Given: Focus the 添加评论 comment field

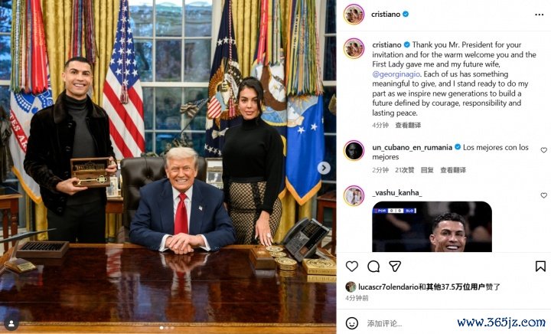Looking at the screenshot, I should (408, 323).
